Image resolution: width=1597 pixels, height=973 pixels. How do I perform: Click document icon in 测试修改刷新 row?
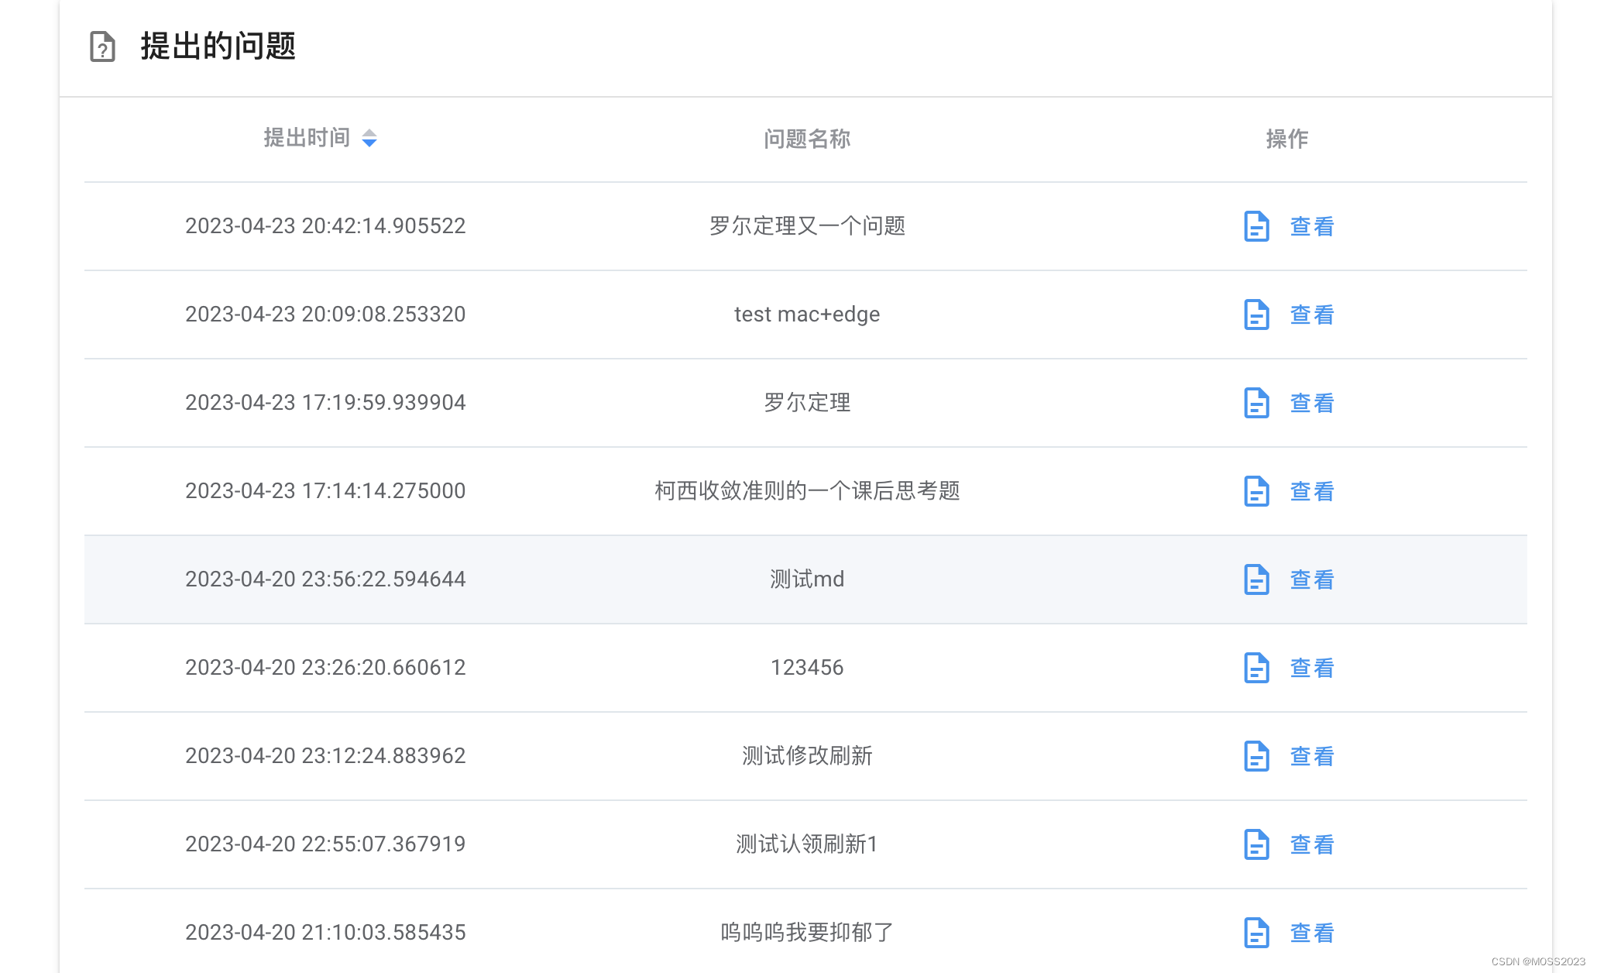1256,756
